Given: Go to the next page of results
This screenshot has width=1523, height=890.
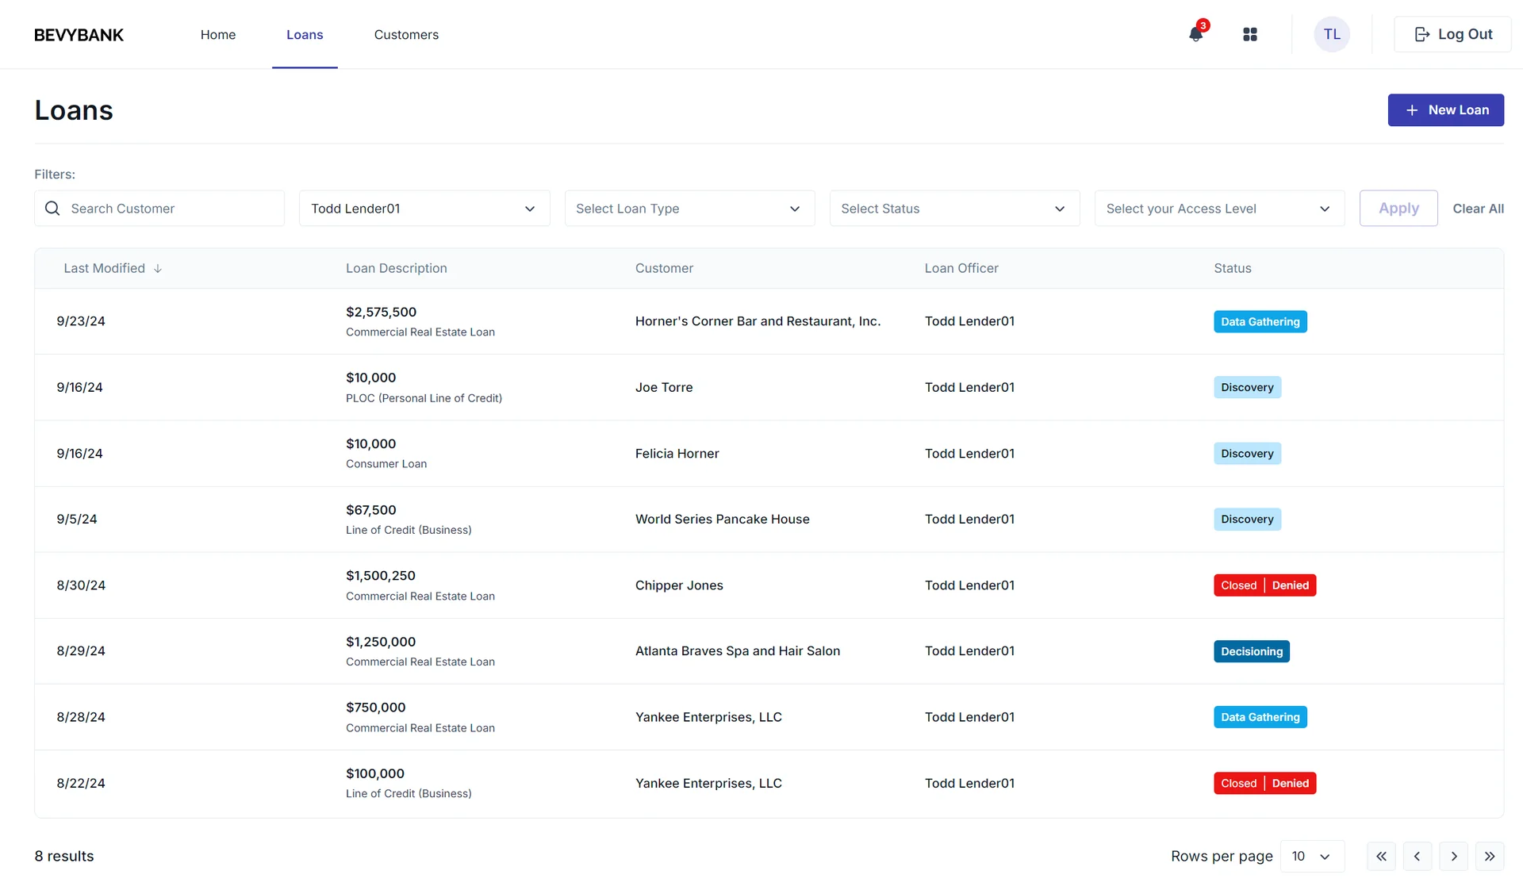Looking at the screenshot, I should click(1454, 856).
